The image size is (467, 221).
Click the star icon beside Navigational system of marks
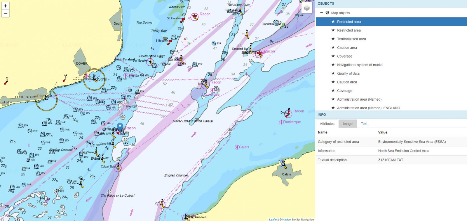[x=333, y=65]
